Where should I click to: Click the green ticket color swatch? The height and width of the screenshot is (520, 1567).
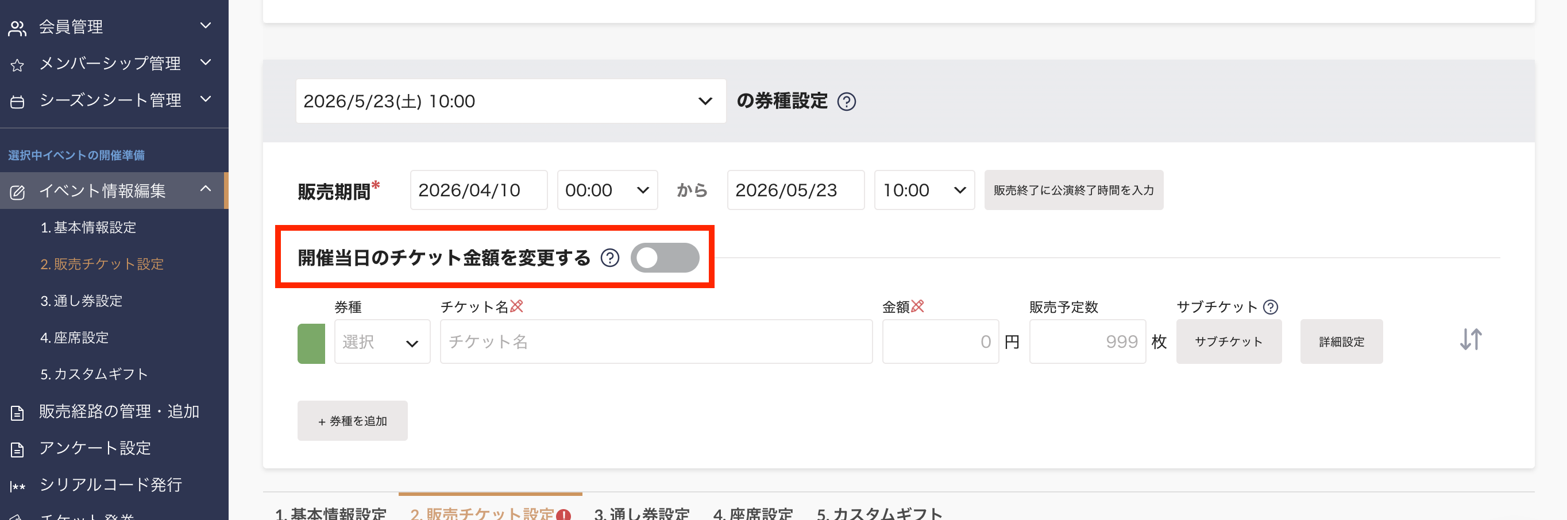[x=311, y=344]
